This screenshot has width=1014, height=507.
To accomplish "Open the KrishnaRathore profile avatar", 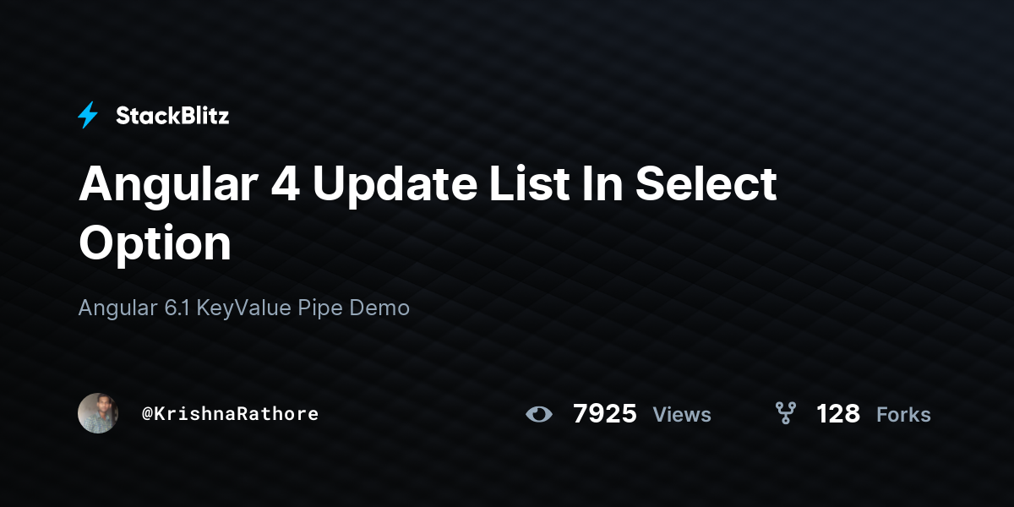I will tap(98, 413).
